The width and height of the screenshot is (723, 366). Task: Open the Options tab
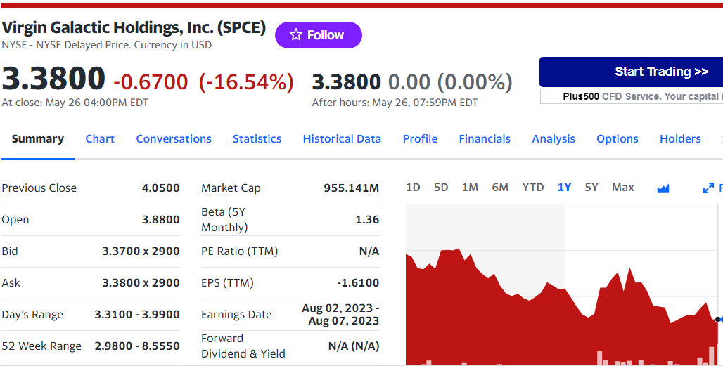(617, 139)
